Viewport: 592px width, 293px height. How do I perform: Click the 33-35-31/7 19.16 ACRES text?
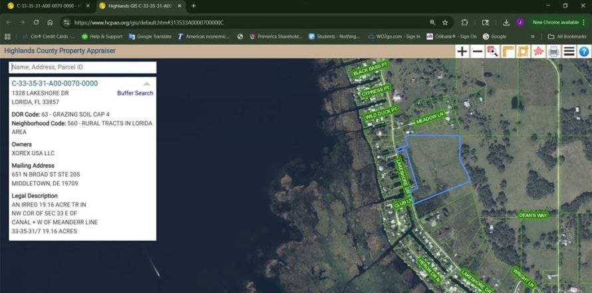point(45,231)
